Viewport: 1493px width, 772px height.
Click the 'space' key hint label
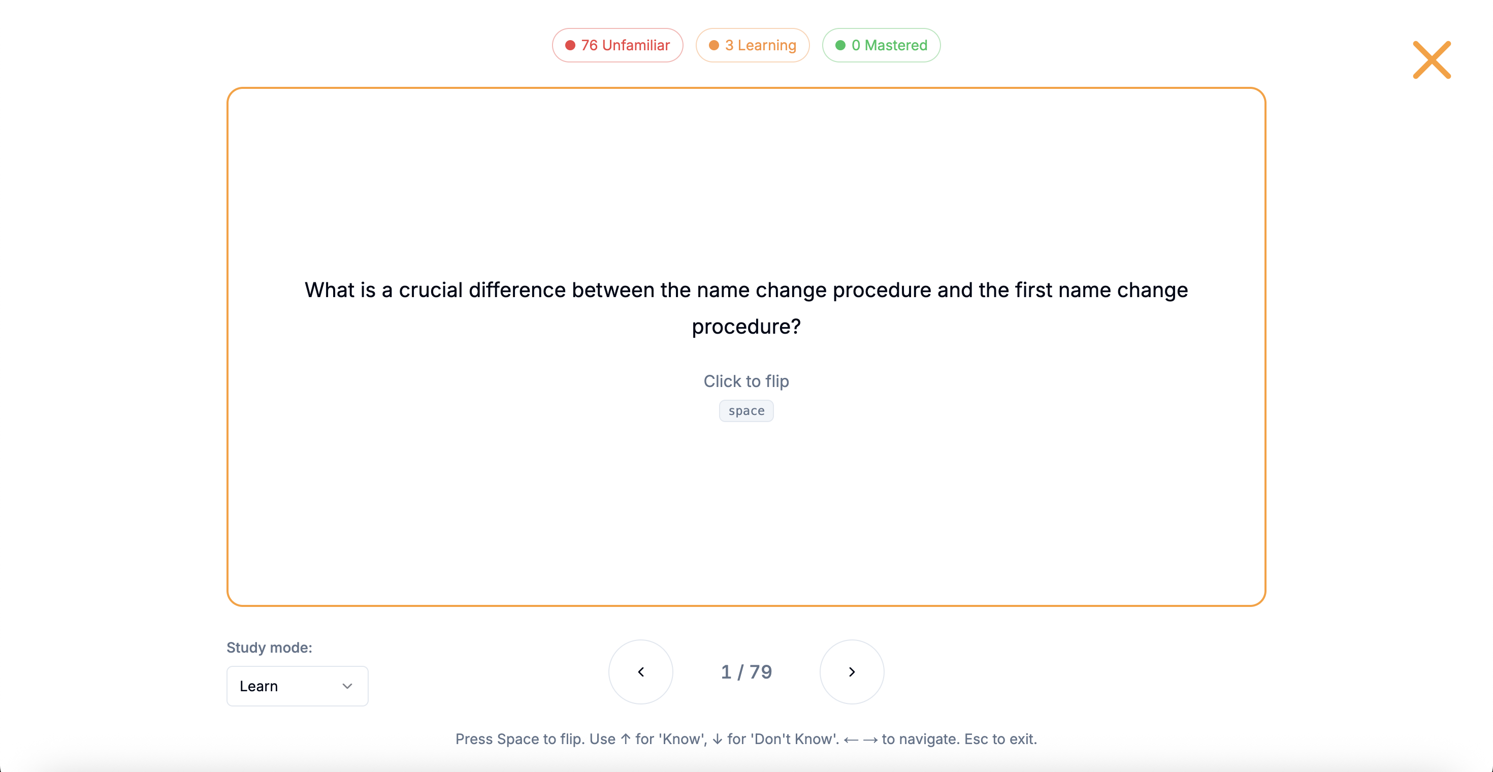click(x=746, y=410)
